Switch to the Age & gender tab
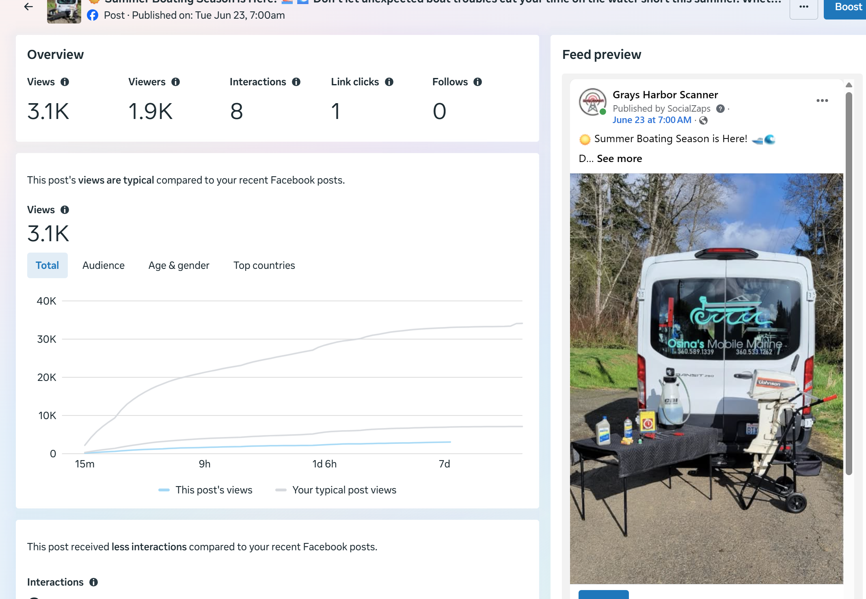The height and width of the screenshot is (599, 866). click(x=179, y=265)
